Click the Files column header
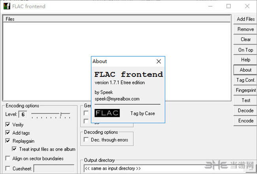Screen dimensions: 257x174 [x=117, y=19]
